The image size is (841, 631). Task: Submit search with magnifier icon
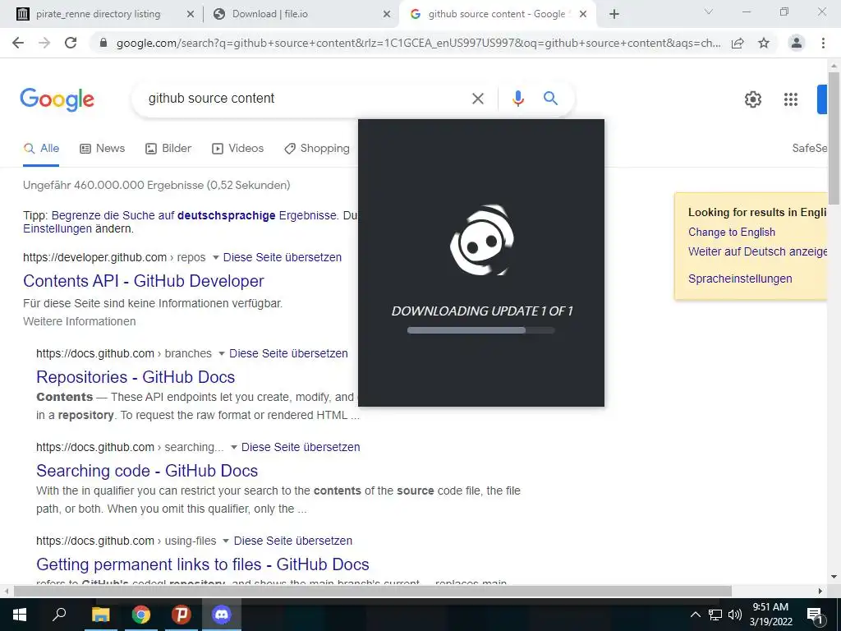[550, 99]
